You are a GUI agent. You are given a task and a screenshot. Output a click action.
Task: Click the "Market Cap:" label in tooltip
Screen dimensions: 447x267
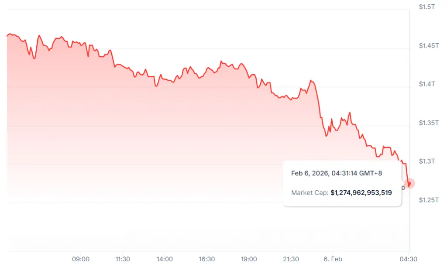309,192
